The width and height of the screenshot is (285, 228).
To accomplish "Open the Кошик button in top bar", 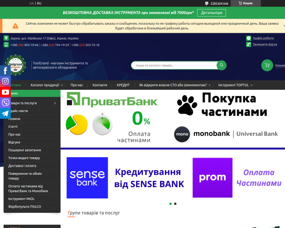I will click(x=246, y=3).
